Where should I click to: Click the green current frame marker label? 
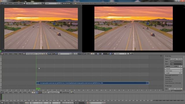[38, 89]
